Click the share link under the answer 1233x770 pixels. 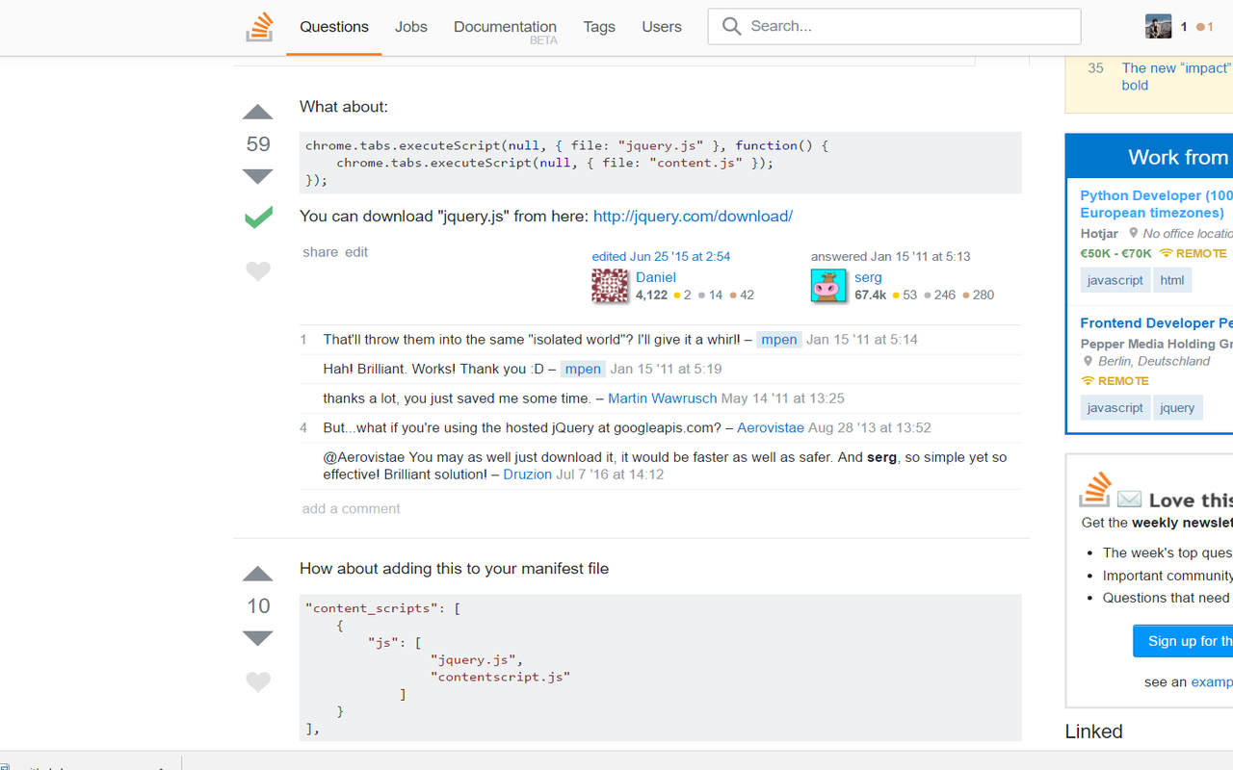(x=320, y=252)
